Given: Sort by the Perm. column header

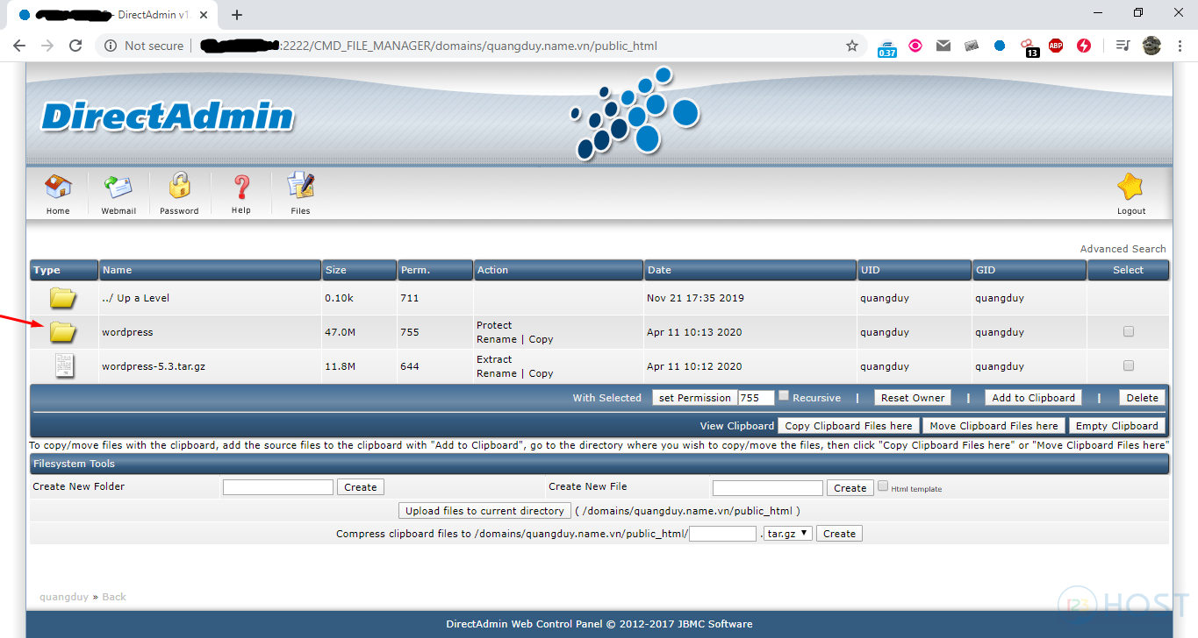Looking at the screenshot, I should pos(434,270).
